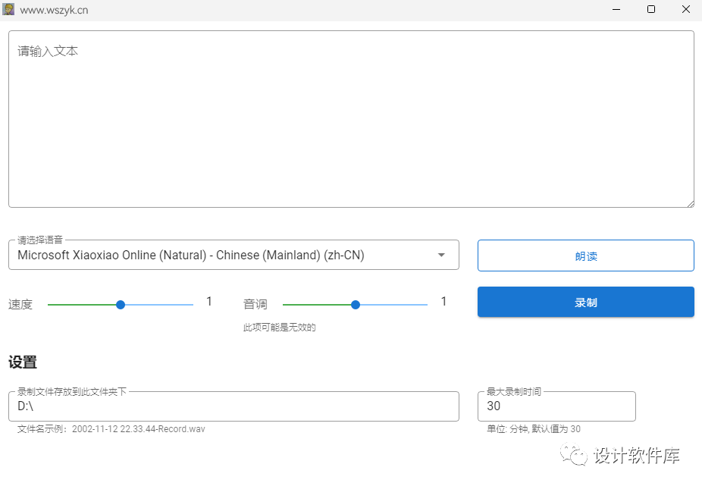
Task: Click inside the 请输入文本 text area
Action: [352, 119]
